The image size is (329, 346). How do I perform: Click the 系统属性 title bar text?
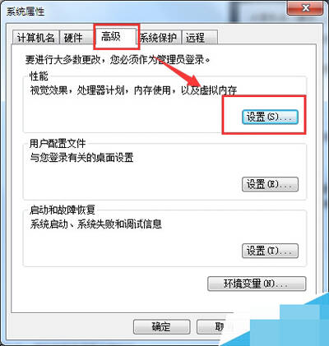(25, 12)
